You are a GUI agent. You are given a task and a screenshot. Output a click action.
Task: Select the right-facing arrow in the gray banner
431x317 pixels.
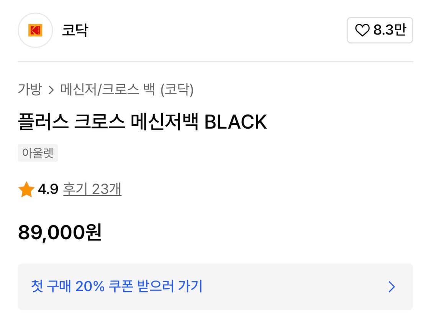pos(391,287)
